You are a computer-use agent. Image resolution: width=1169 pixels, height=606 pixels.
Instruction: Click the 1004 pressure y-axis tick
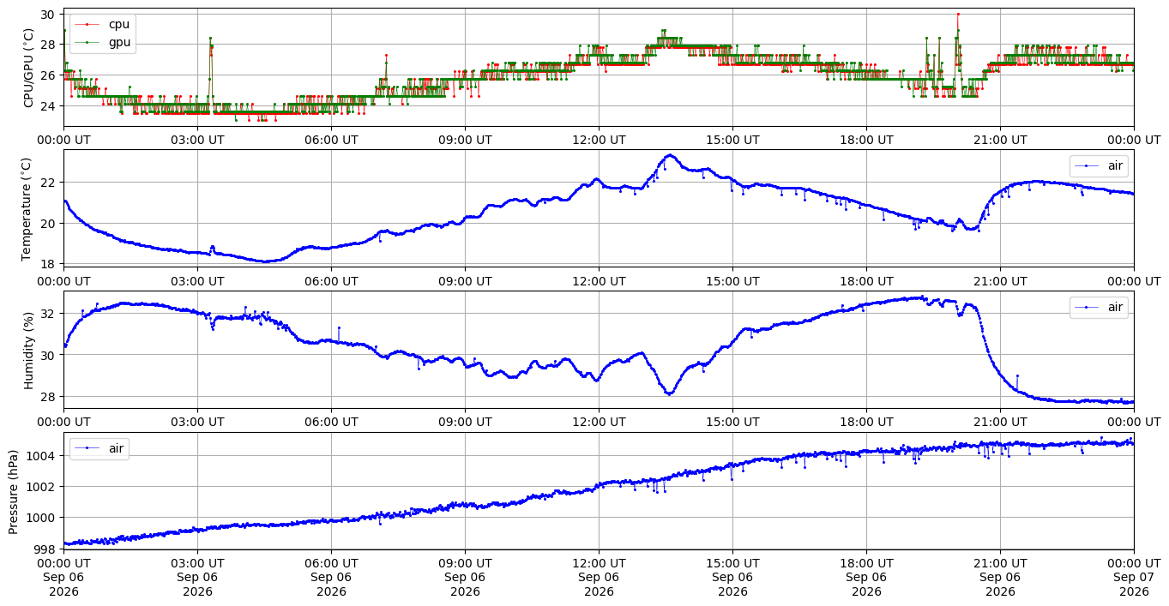pos(43,455)
